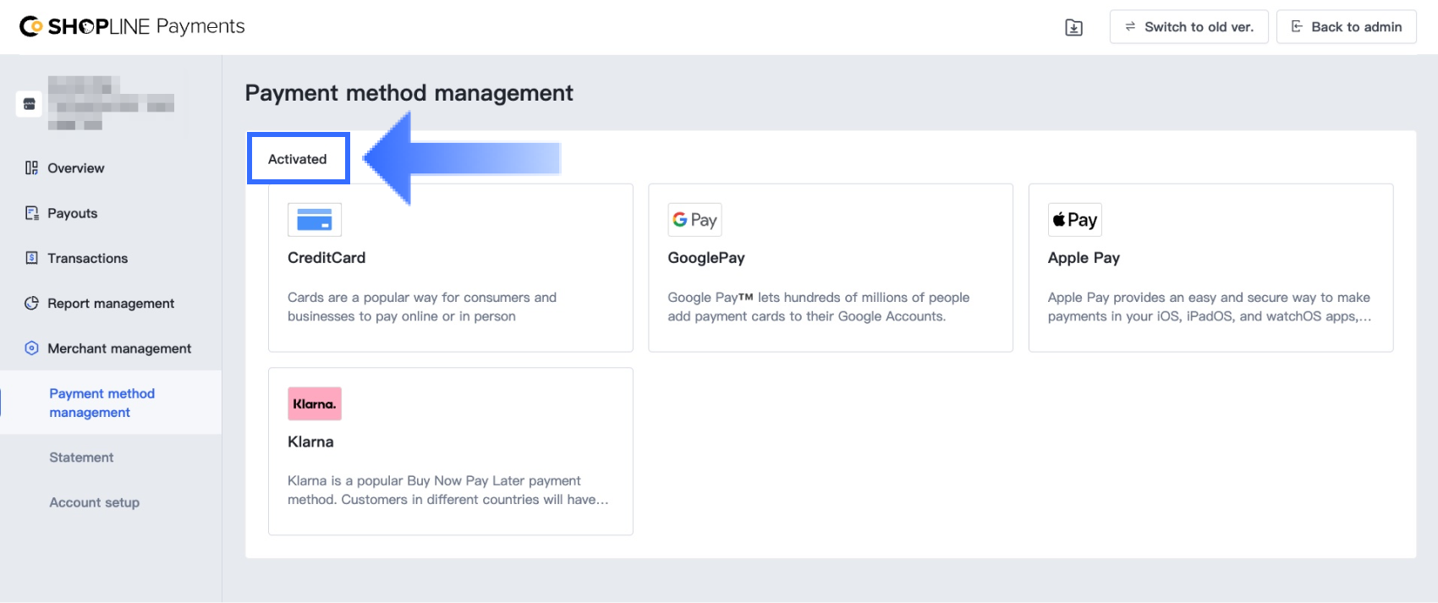
Task: Click the description starting 'Google Pay™ lets hundreds'
Action: (819, 307)
